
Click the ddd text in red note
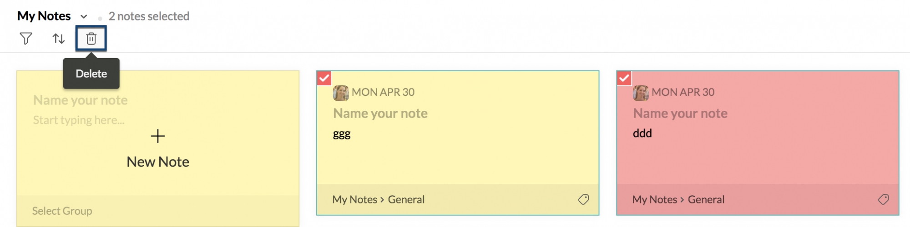pyautogui.click(x=642, y=133)
